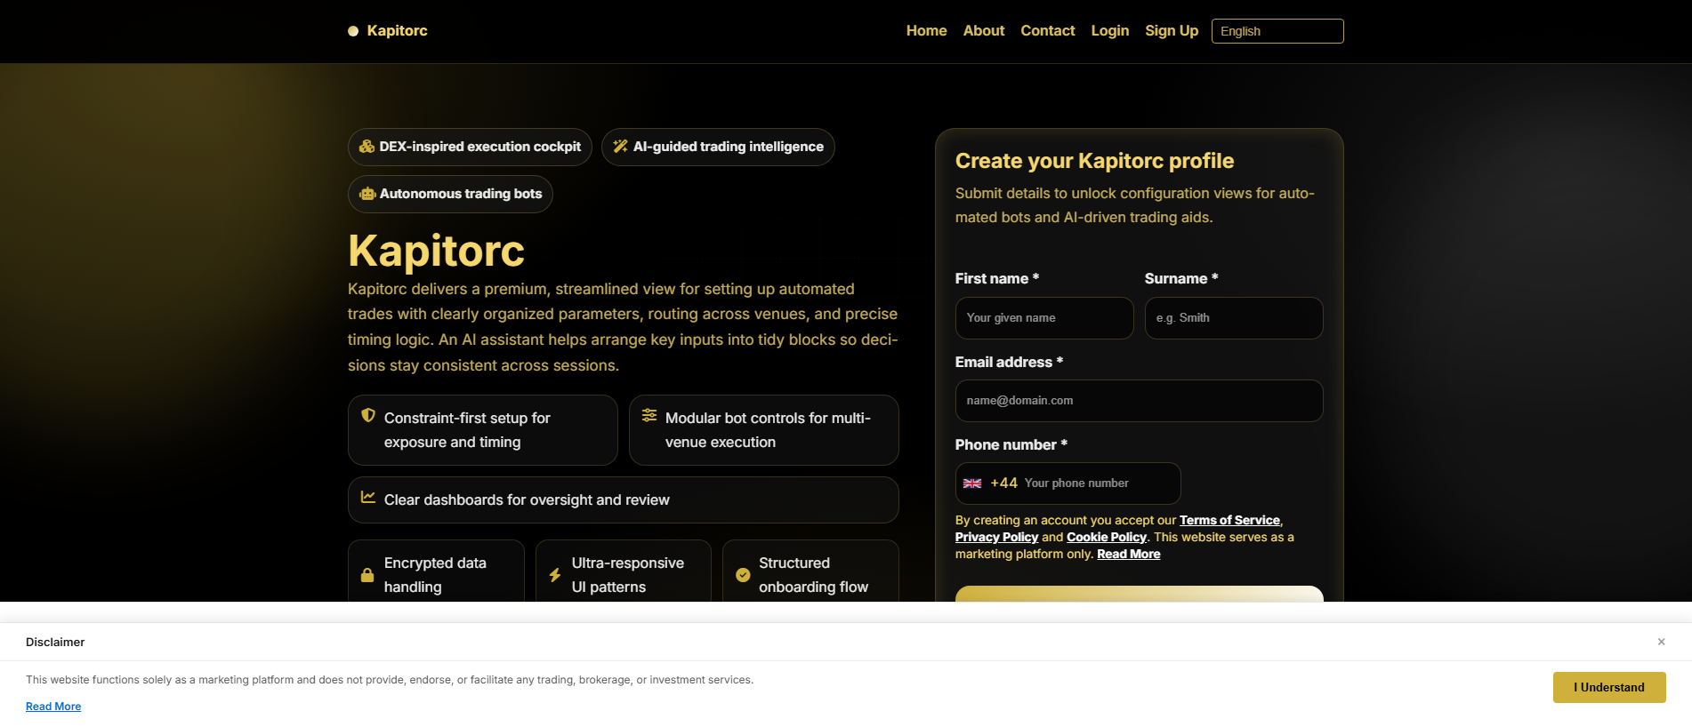Focus the phone number input field
1692x727 pixels.
coord(1099,483)
